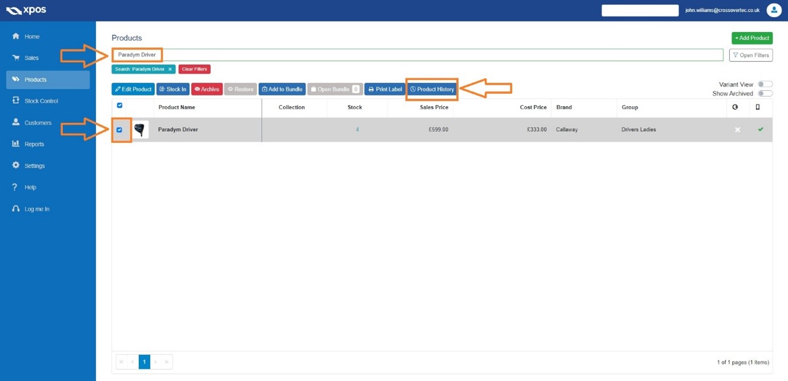This screenshot has height=381, width=788.
Task: Click the john.williams@crossovertec.co.uk email
Action: tap(722, 10)
